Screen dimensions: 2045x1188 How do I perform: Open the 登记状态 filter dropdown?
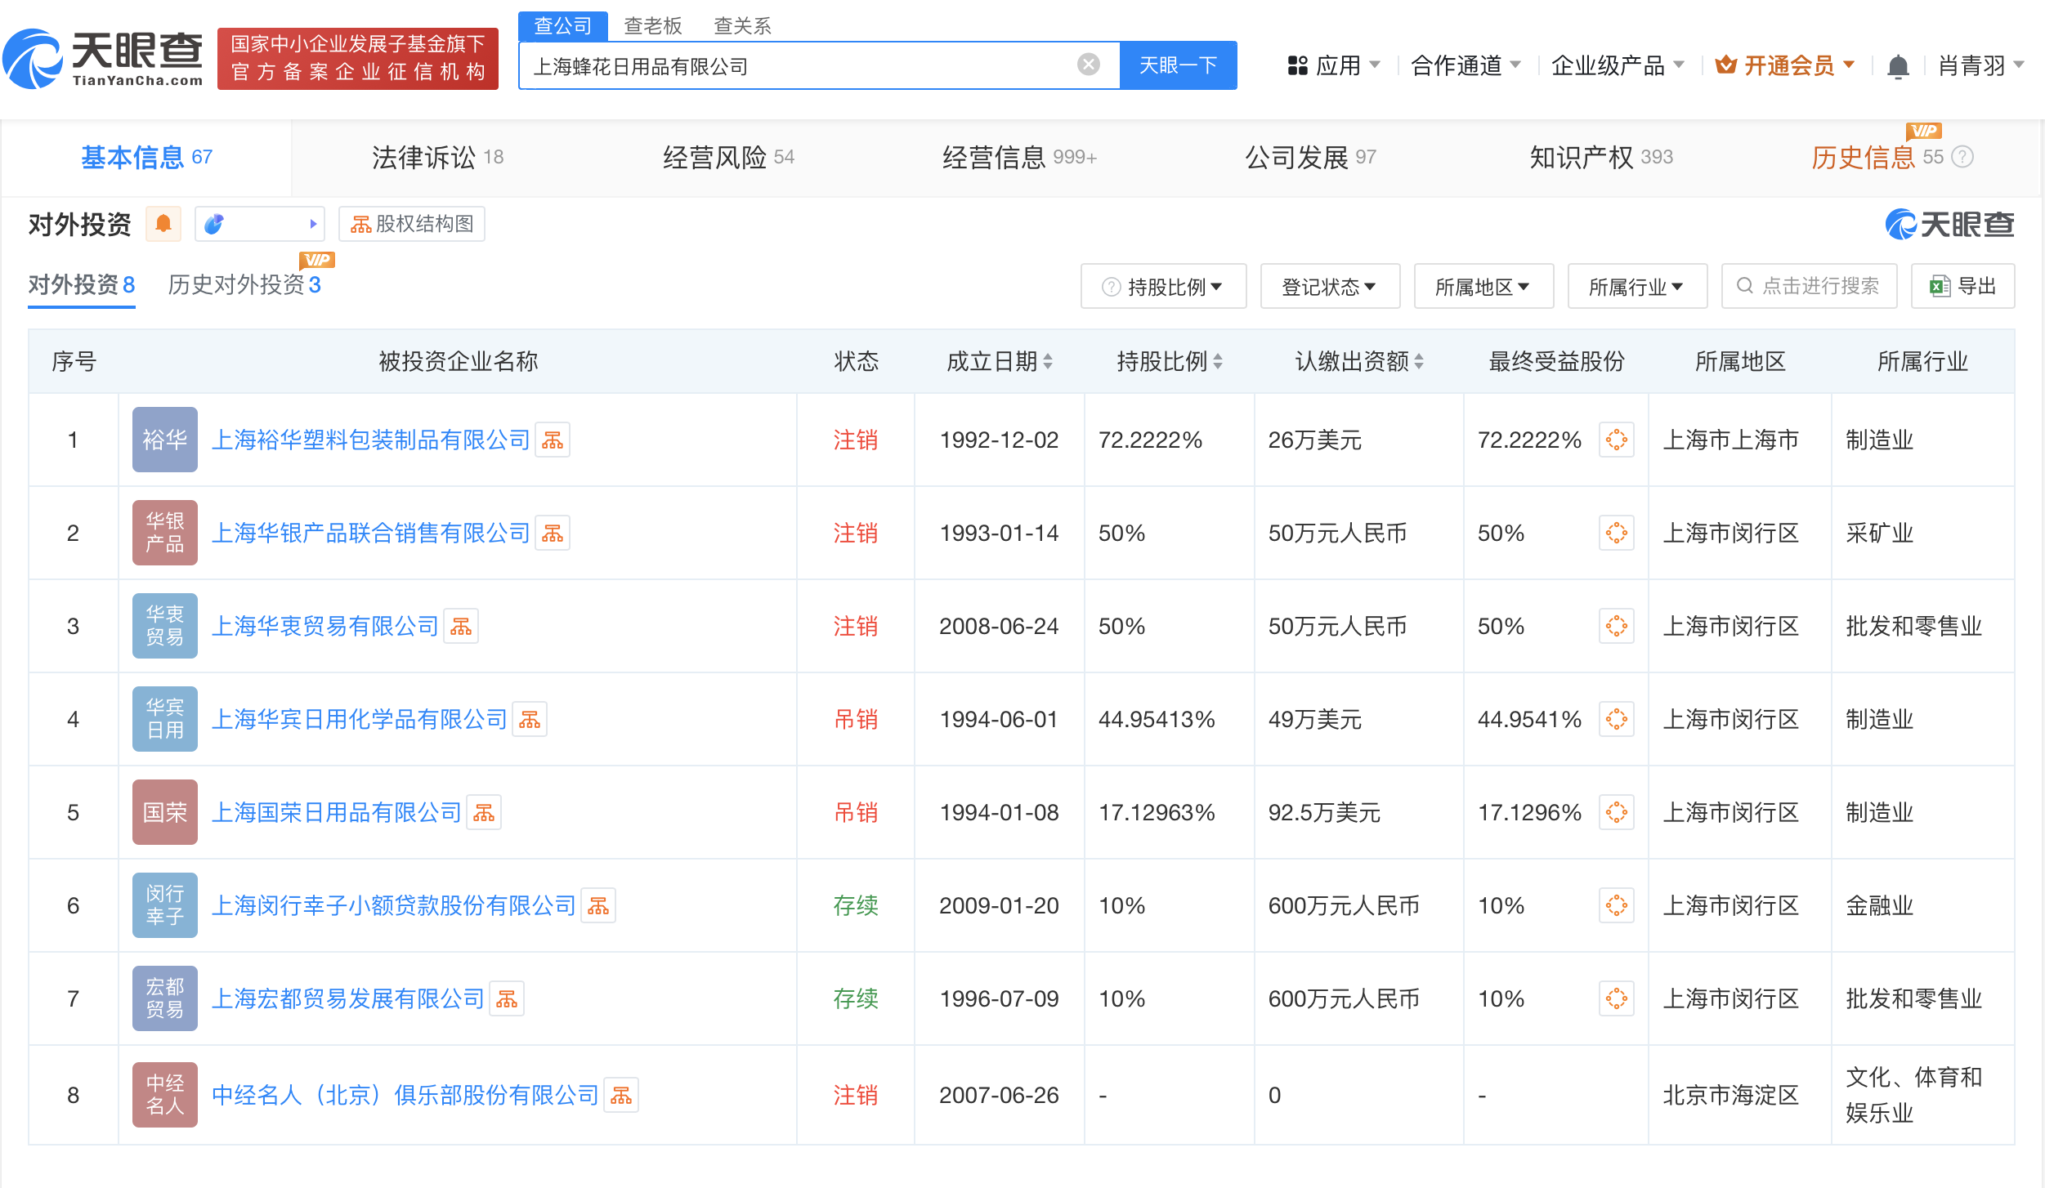coord(1330,287)
